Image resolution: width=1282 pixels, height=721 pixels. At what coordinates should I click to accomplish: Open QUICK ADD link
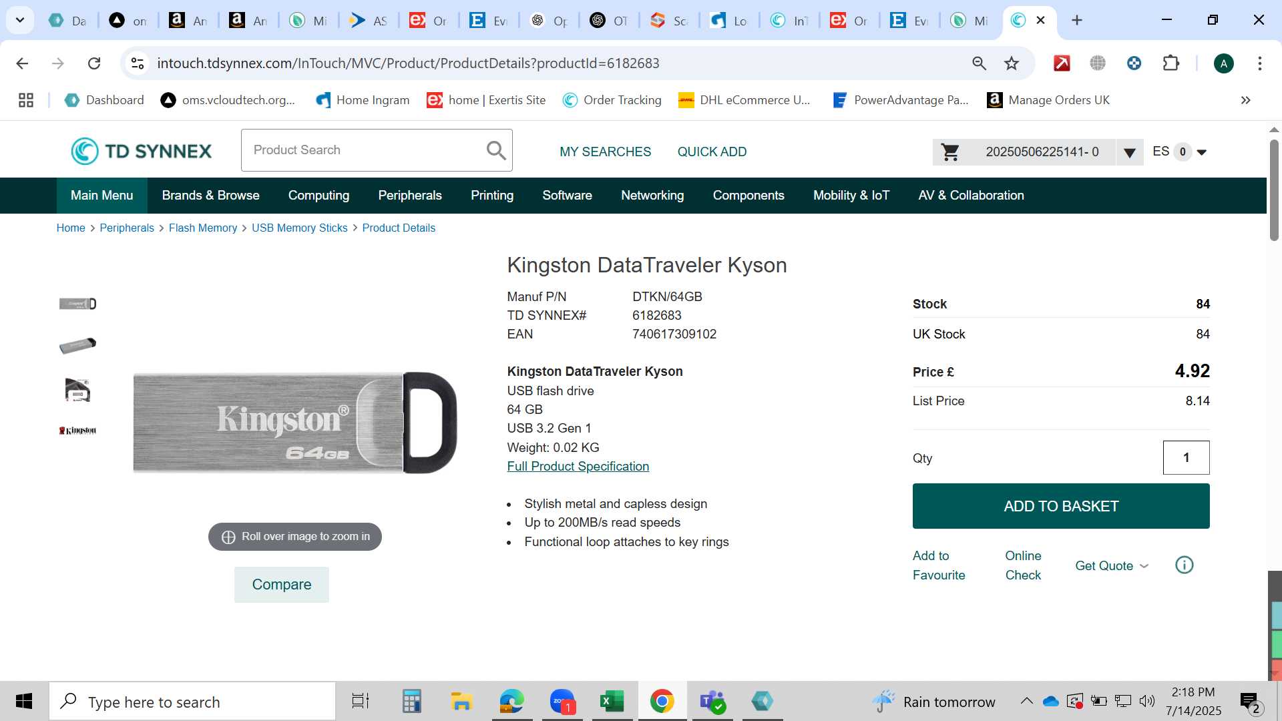[x=712, y=152]
